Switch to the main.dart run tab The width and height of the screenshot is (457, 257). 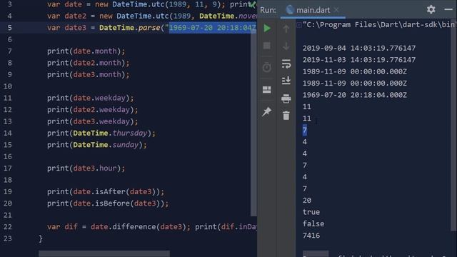pyautogui.click(x=313, y=10)
